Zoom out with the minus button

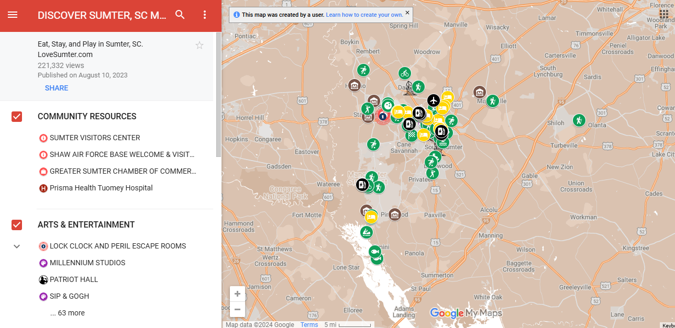click(x=237, y=309)
